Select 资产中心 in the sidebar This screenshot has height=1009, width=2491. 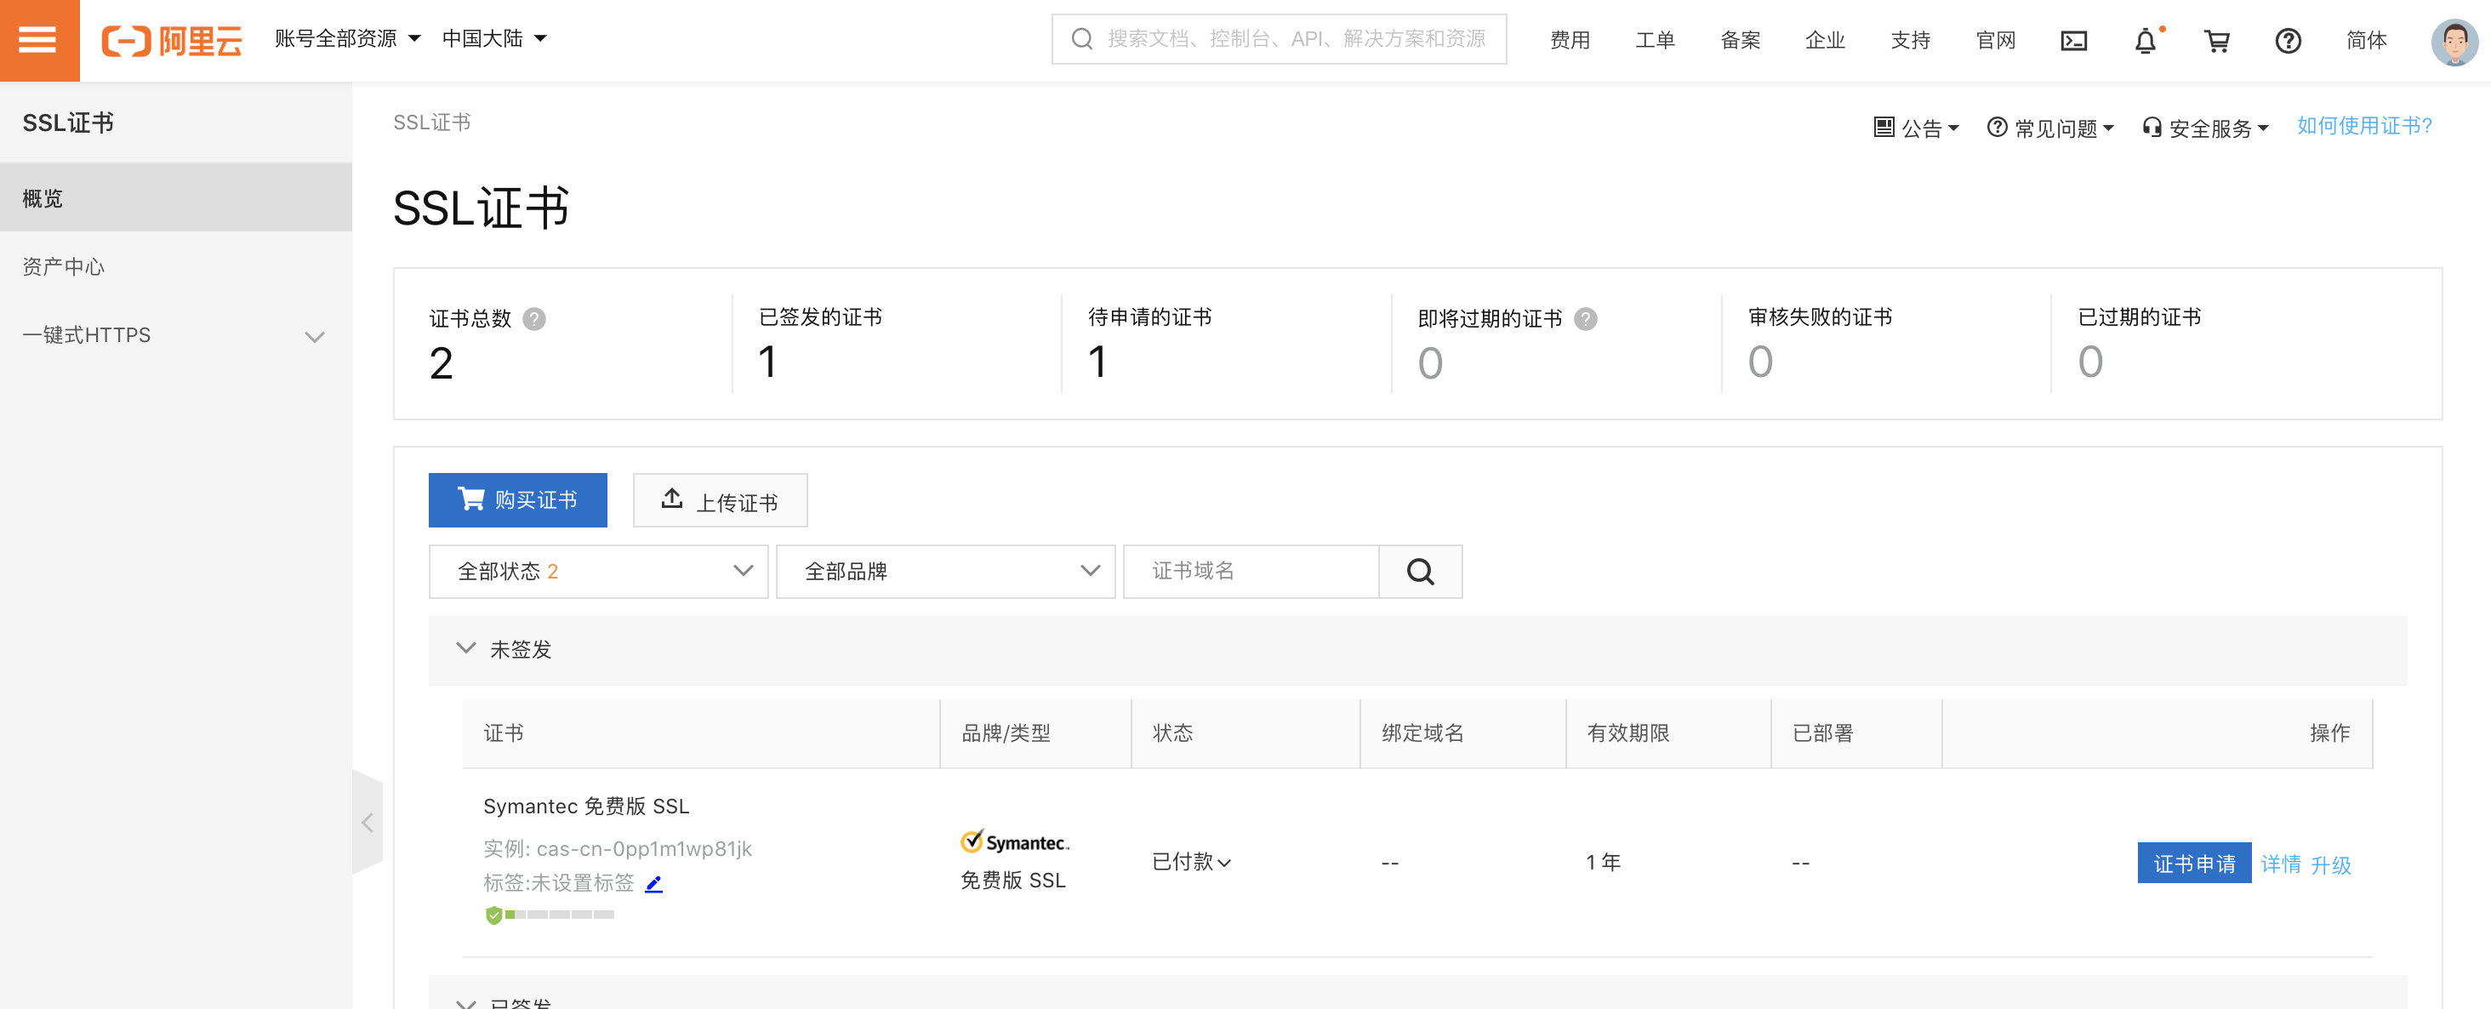coord(64,267)
